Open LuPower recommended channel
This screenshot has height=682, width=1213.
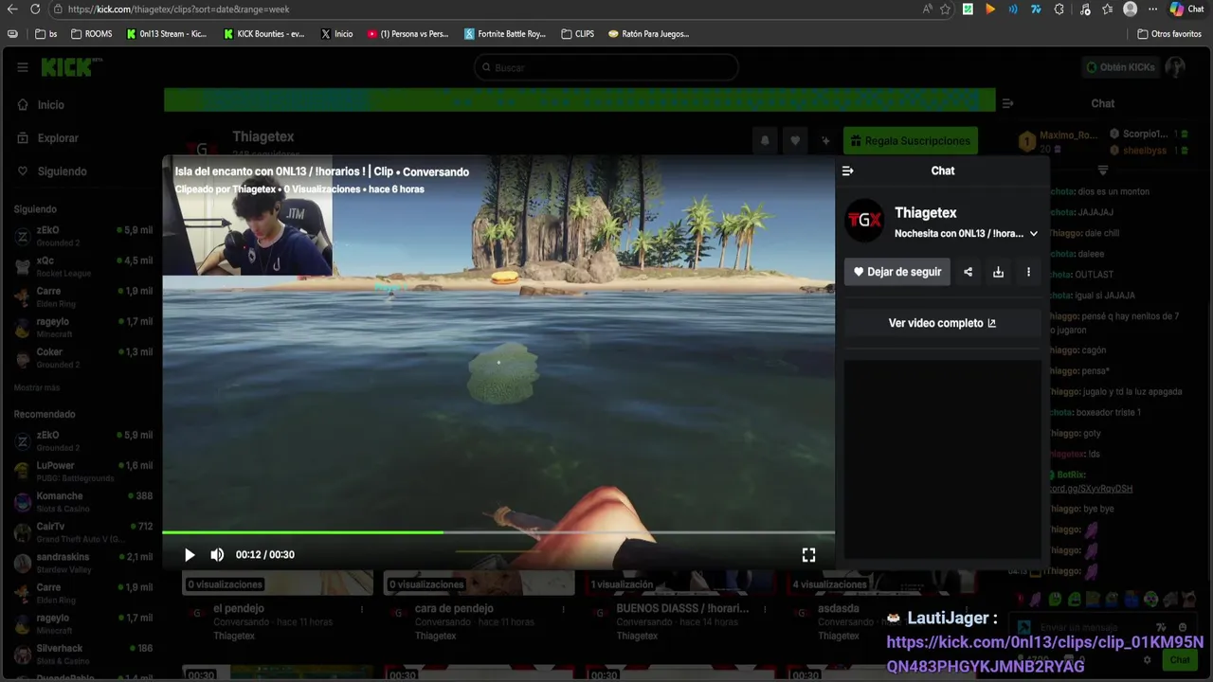(x=82, y=472)
